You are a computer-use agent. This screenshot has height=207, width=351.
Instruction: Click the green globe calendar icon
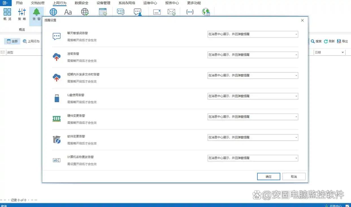[x=206, y=12]
